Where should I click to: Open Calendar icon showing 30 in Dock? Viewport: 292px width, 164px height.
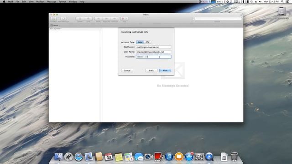(109, 157)
